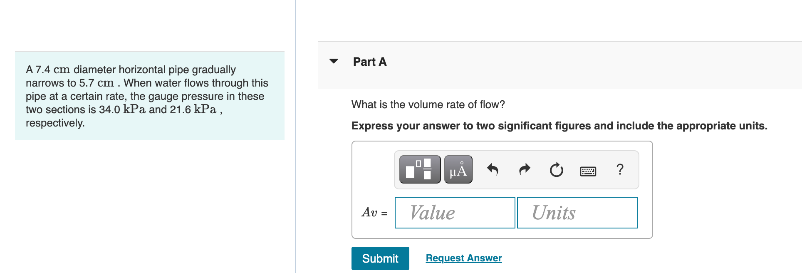This screenshot has height=273, width=802.
Task: Open the Request Answer link
Action: click(464, 258)
